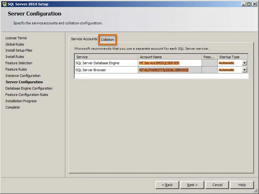Open Startup Type dropdown for Database Engine
The image size is (259, 194).
(x=245, y=63)
